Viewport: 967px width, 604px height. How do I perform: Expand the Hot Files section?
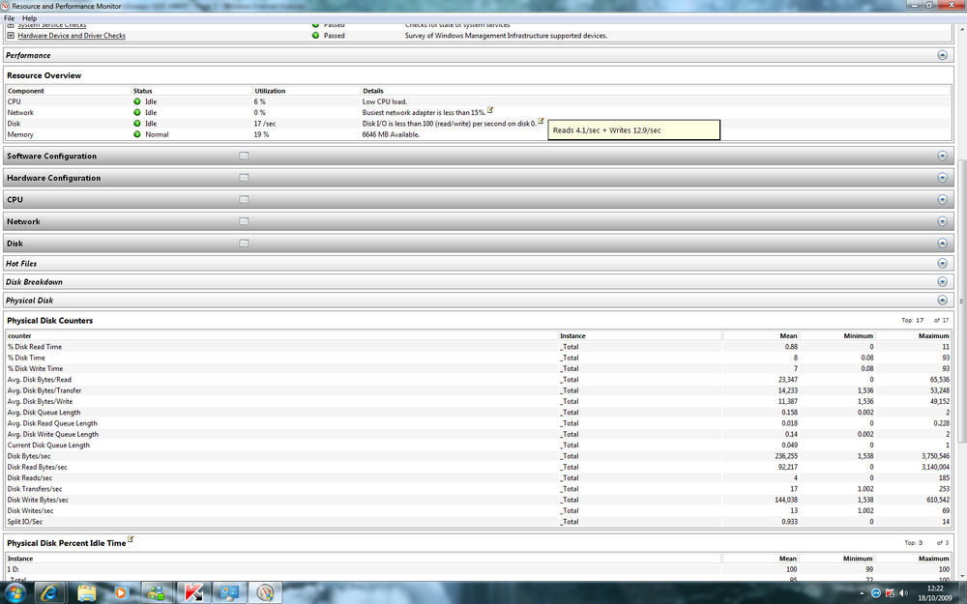click(x=942, y=263)
